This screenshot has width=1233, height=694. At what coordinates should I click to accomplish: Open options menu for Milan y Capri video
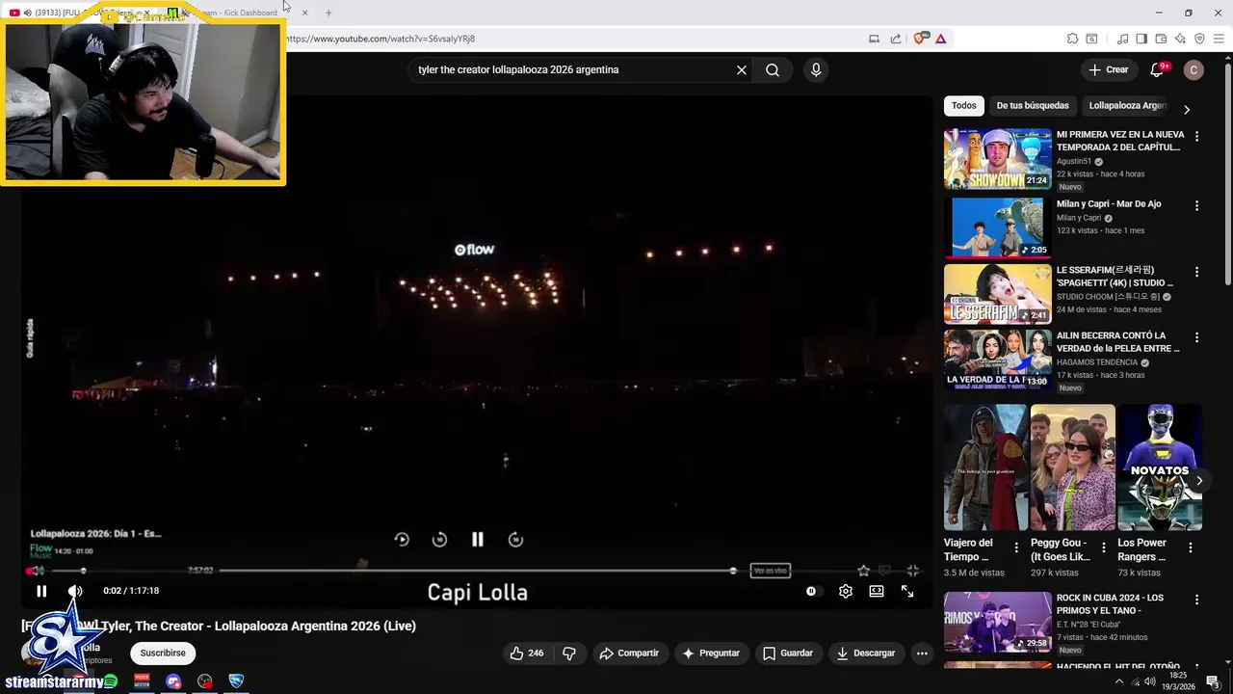[1197, 206]
